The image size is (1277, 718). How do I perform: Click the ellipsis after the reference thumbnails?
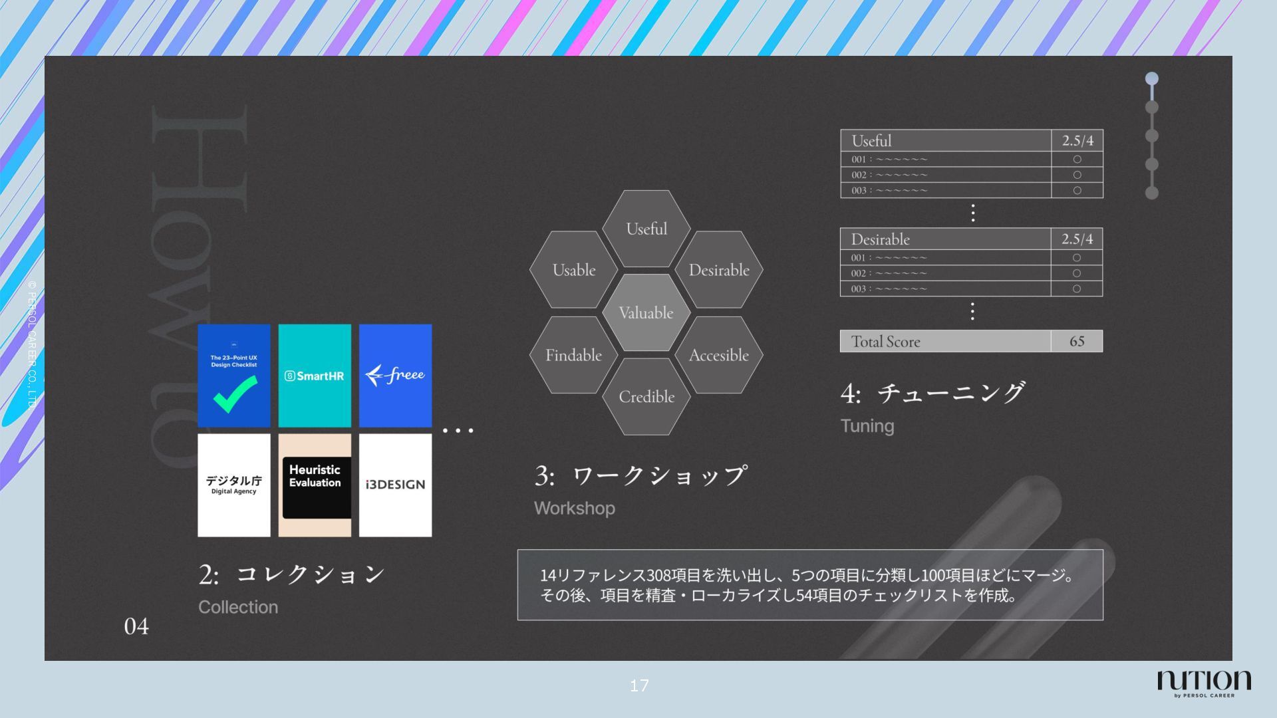coord(458,431)
